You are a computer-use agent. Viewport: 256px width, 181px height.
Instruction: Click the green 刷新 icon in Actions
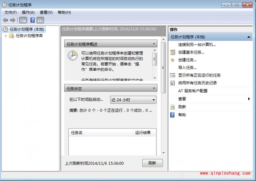pos(173,107)
